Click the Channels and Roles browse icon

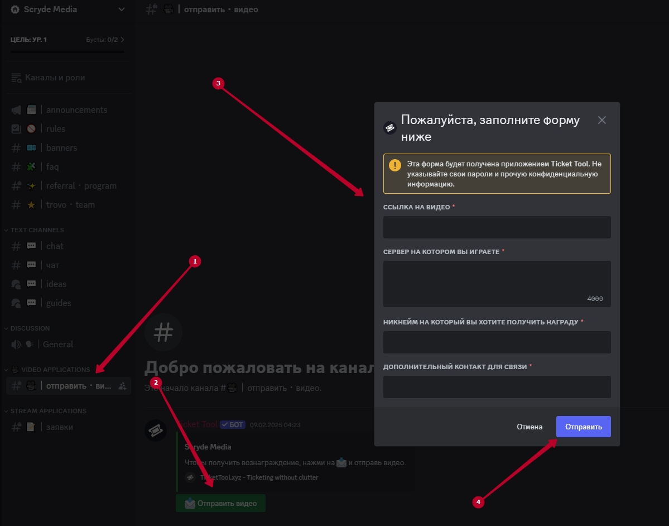pyautogui.click(x=16, y=78)
